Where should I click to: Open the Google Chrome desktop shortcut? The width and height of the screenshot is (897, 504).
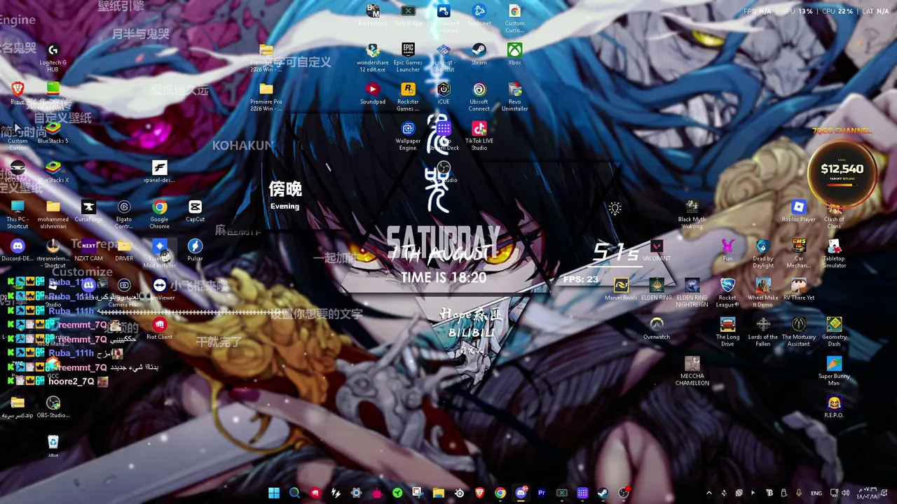[x=160, y=214]
